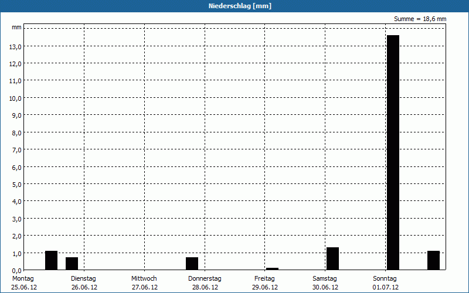The height and width of the screenshot is (293, 469).
Task: Click the Niederschlag [mm] chart title
Action: (x=240, y=6)
